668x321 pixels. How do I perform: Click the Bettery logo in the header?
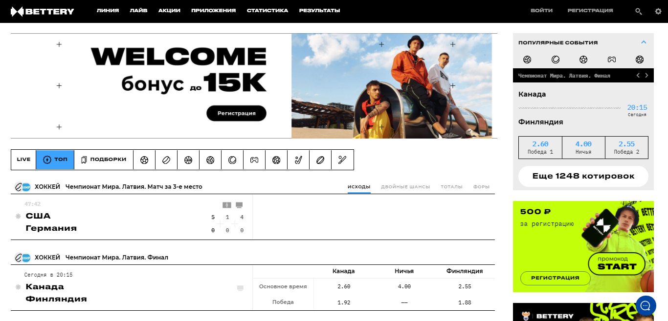43,11
